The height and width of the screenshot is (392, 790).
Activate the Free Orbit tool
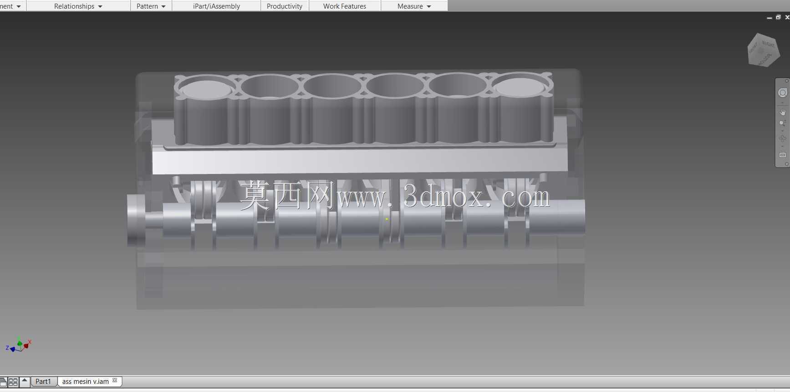tap(782, 139)
